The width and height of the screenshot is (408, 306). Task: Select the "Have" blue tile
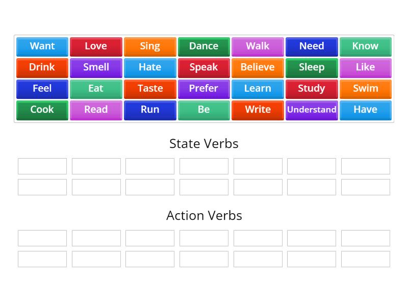tap(365, 110)
